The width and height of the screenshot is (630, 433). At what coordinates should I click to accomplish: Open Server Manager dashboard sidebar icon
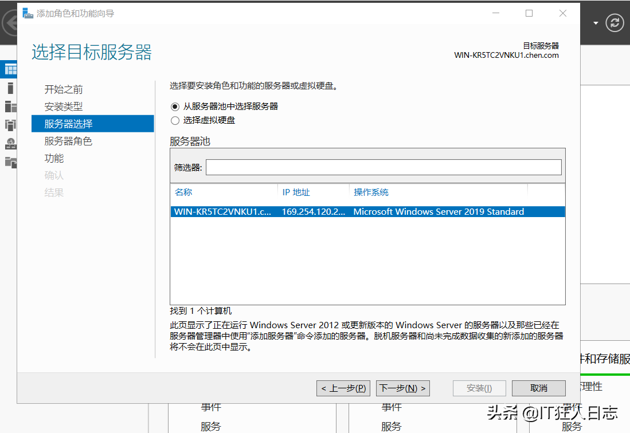click(10, 70)
